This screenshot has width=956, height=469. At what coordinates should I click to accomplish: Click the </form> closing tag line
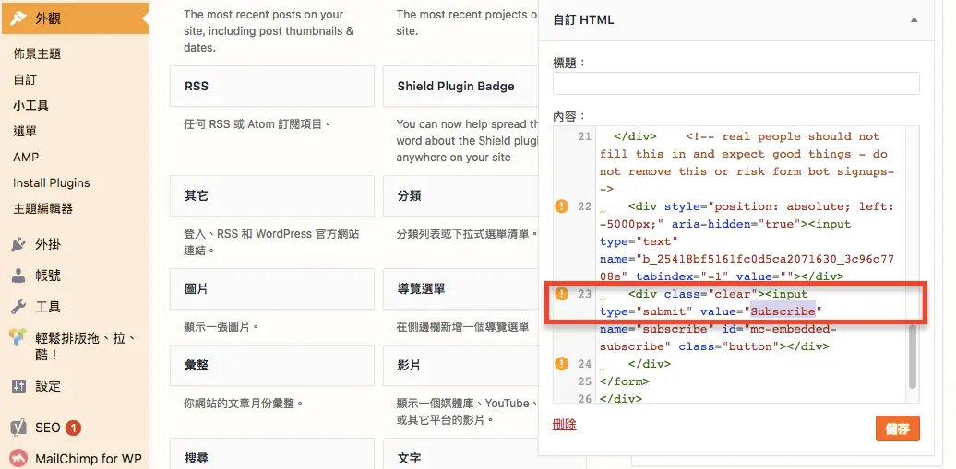625,381
